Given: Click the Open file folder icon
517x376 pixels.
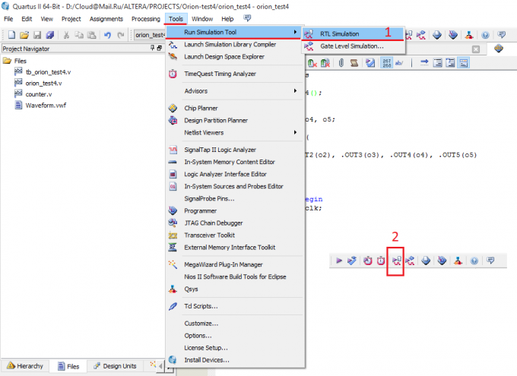Looking at the screenshot, I should click(24, 35).
